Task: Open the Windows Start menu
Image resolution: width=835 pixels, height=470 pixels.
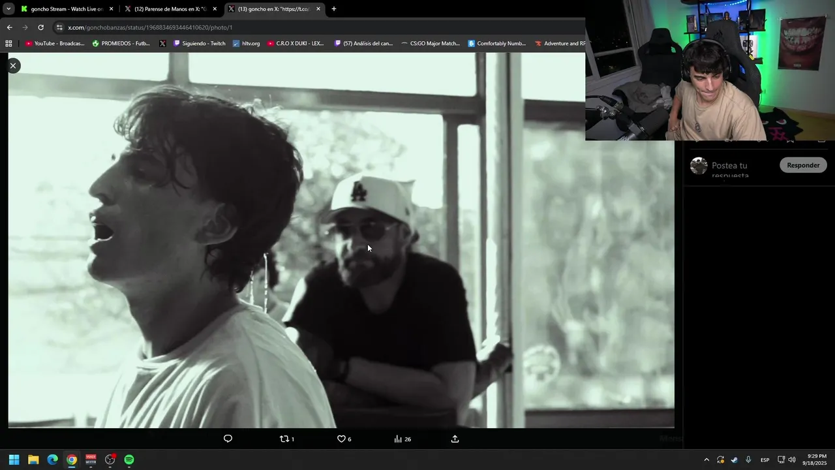Action: (14, 460)
